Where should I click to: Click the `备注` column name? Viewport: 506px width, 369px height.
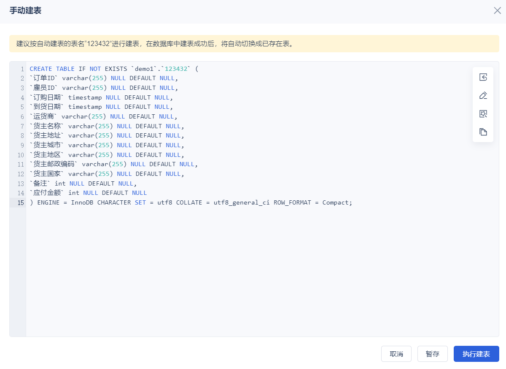click(x=40, y=183)
